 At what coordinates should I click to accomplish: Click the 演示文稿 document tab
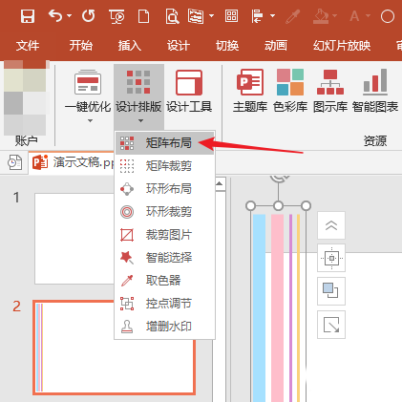(73, 162)
